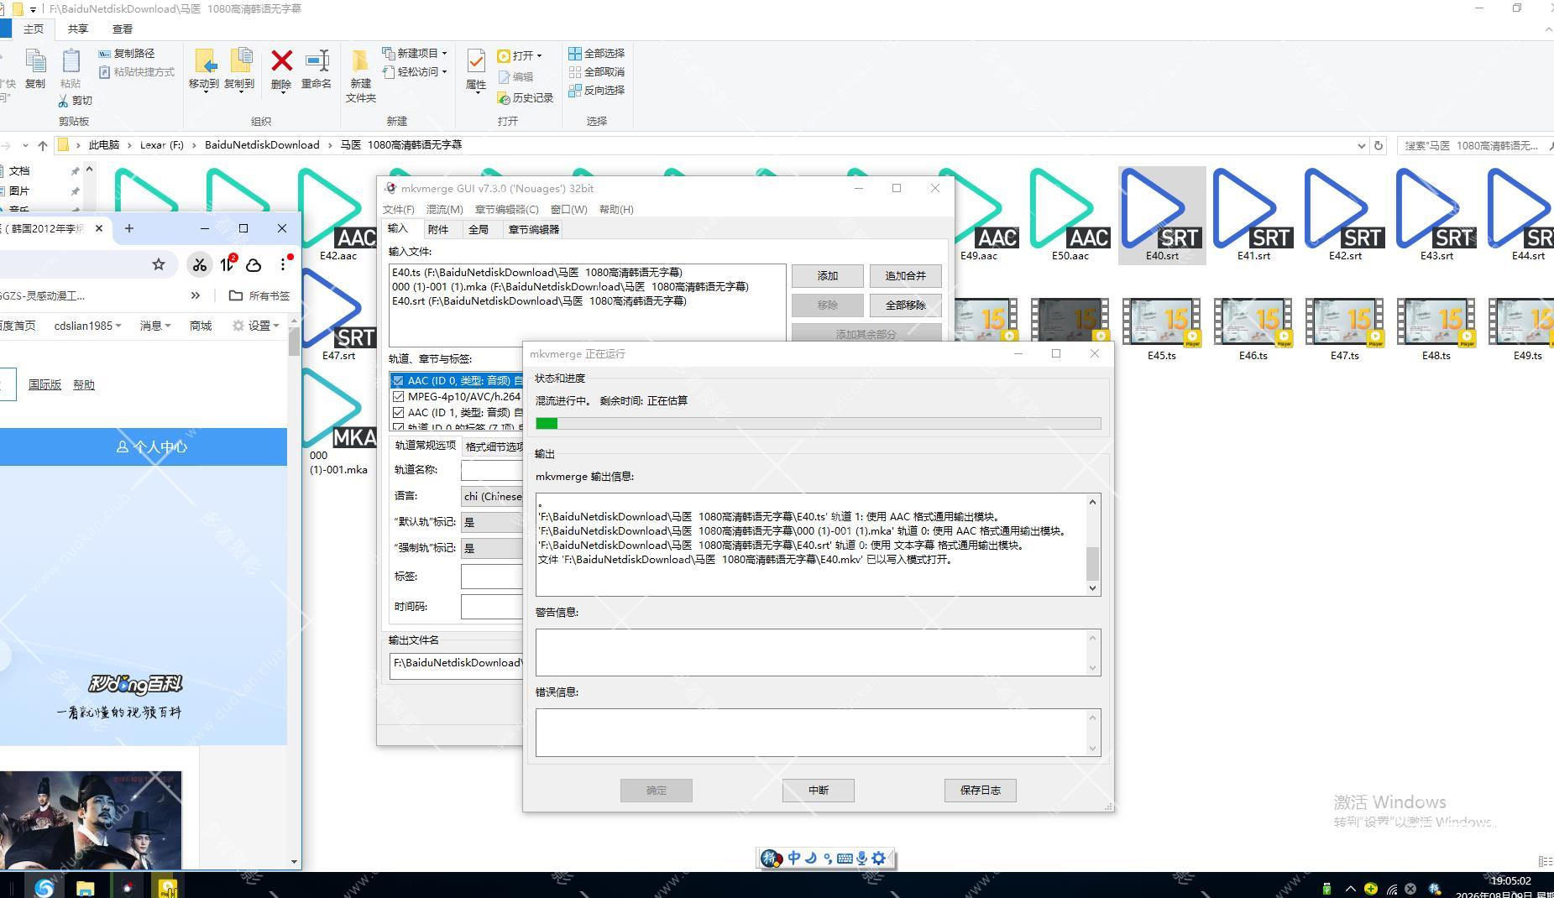Click the browser cloud extension icon
Viewport: 1554px width, 898px height.
pos(254,265)
